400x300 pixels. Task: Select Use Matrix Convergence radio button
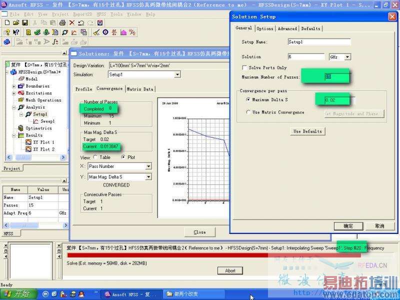248,112
